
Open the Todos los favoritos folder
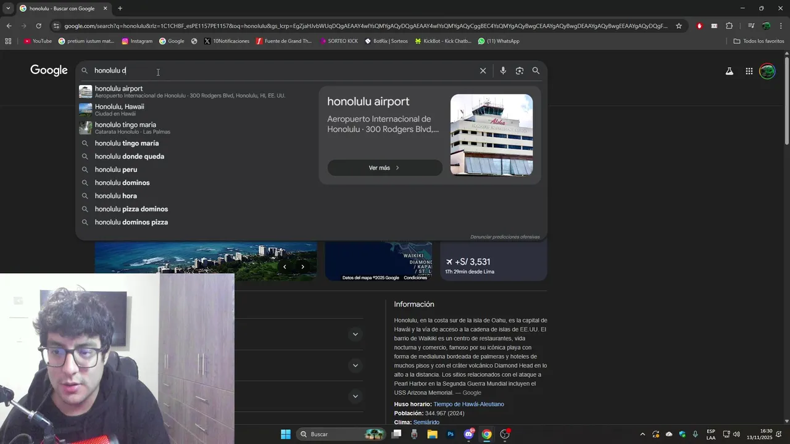coord(759,41)
